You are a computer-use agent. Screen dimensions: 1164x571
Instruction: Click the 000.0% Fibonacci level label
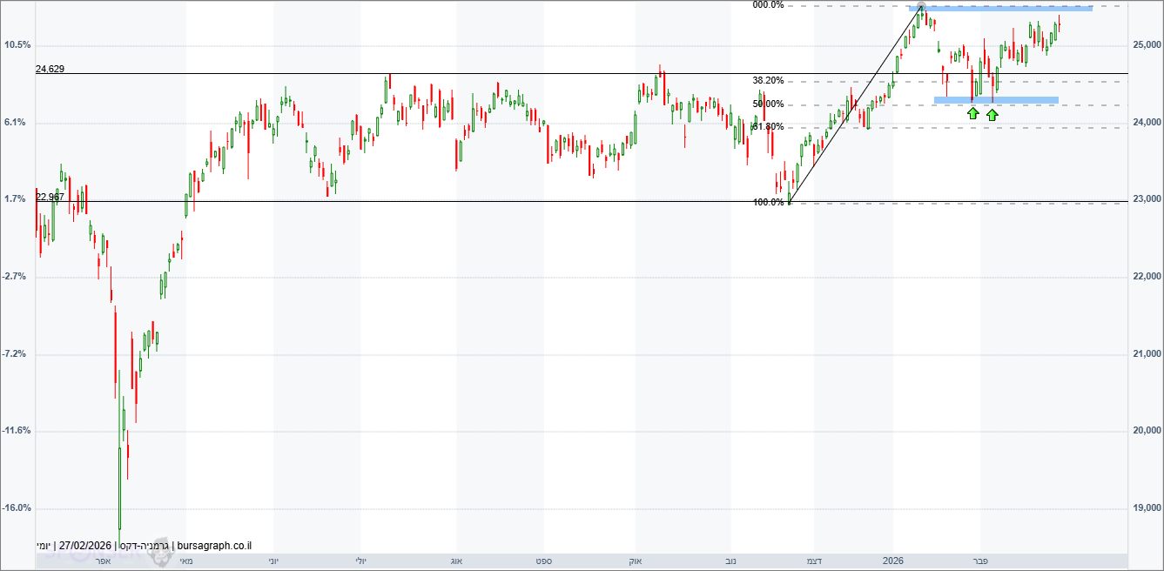[x=769, y=5]
